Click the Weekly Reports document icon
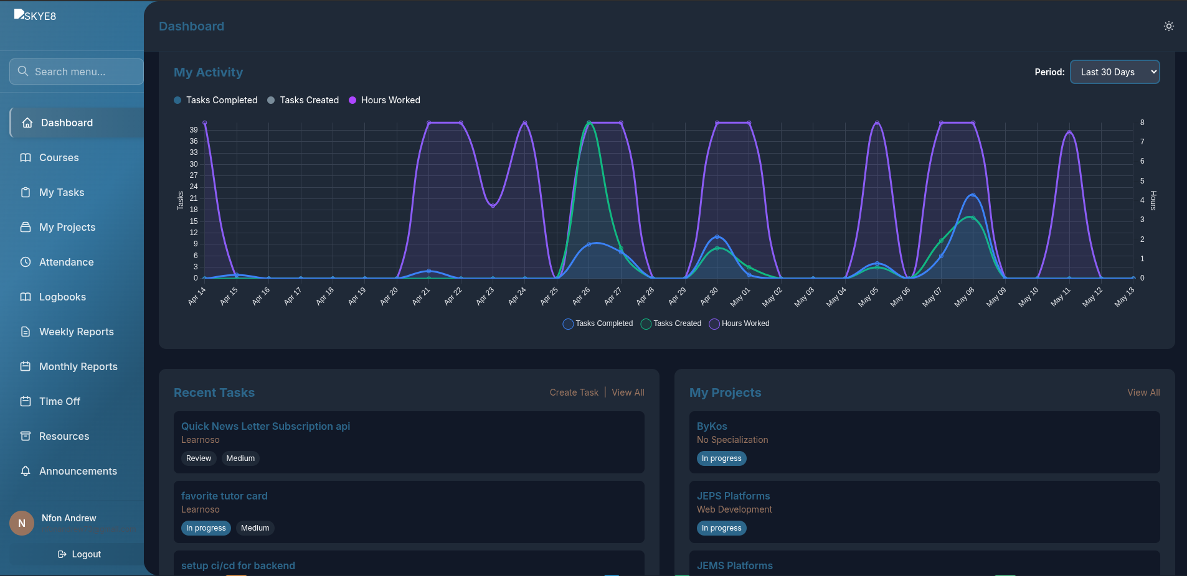The width and height of the screenshot is (1187, 576). coord(26,332)
